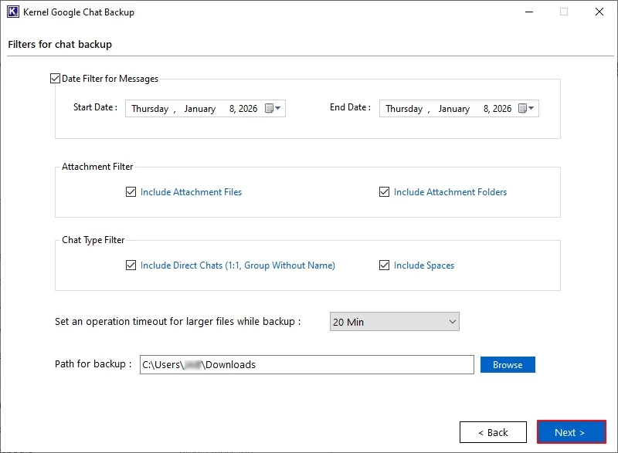Viewport: 618px width, 453px height.
Task: Uncheck Include Attachment Files
Action: [131, 192]
